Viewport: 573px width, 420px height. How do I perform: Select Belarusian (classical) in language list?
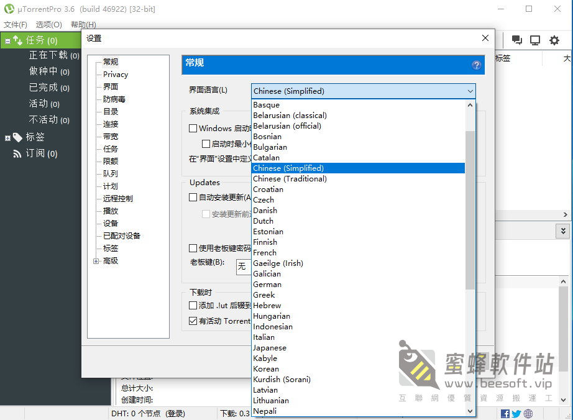point(359,116)
